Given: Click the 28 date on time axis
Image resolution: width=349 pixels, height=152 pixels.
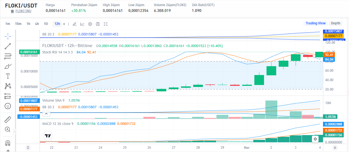Looking at the screenshot, I should [x=198, y=148].
